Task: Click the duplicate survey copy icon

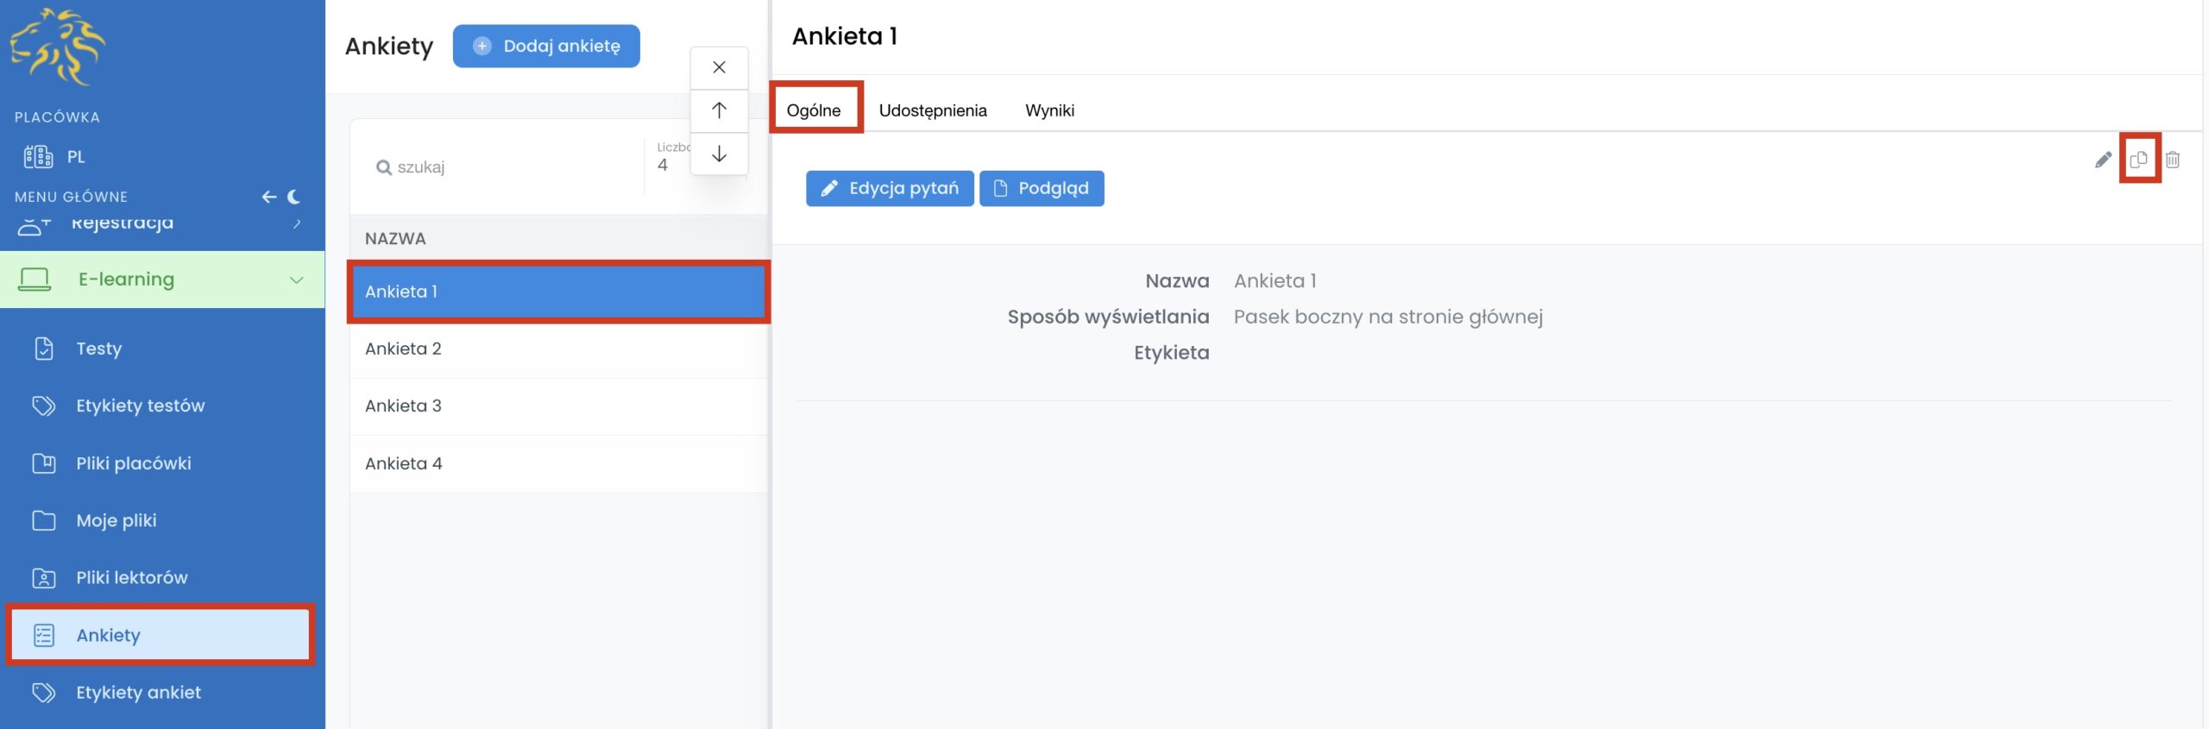Action: [2138, 160]
